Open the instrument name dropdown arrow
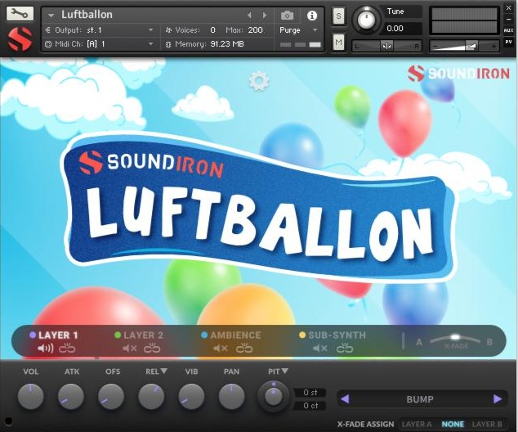 coord(51,16)
